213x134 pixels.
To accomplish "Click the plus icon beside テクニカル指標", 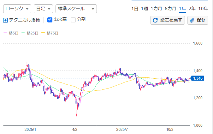I will (5, 20).
